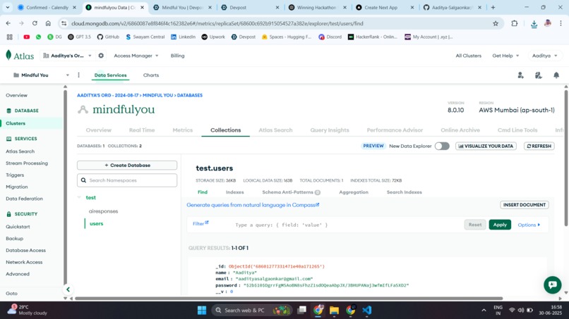Switch to Charts tab
The image size is (569, 319).
tap(151, 75)
